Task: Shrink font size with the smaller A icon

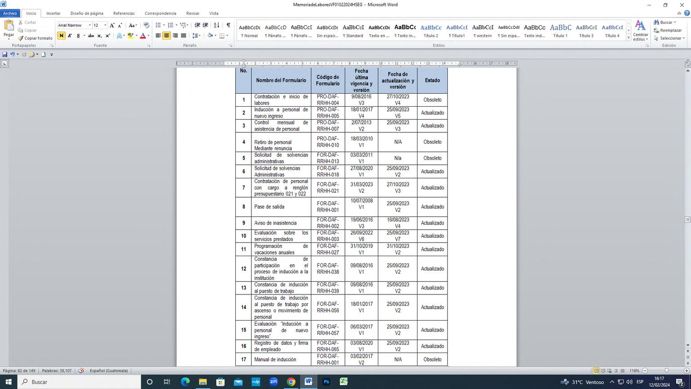Action: click(x=120, y=25)
